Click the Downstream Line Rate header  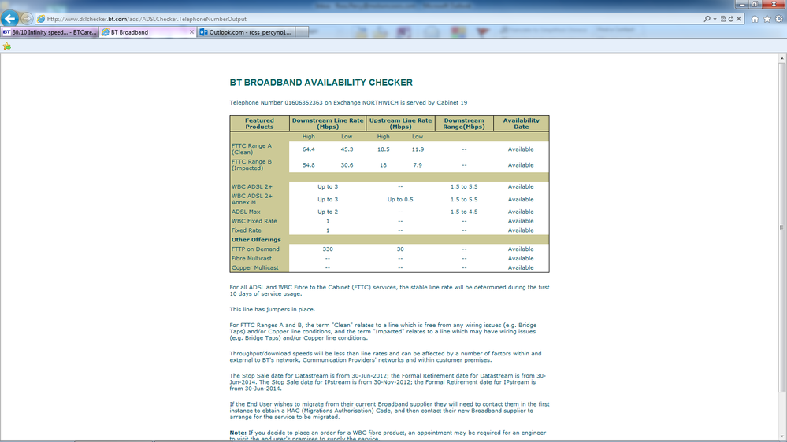click(328, 123)
